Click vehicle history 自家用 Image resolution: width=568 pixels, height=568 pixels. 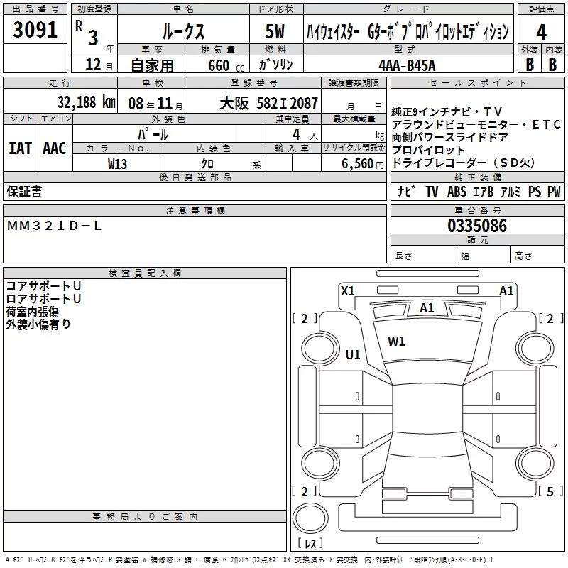[152, 65]
